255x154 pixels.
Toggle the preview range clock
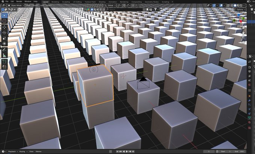(217, 151)
